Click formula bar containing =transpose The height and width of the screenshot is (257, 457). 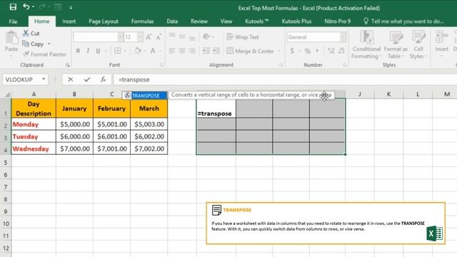[x=286, y=79]
